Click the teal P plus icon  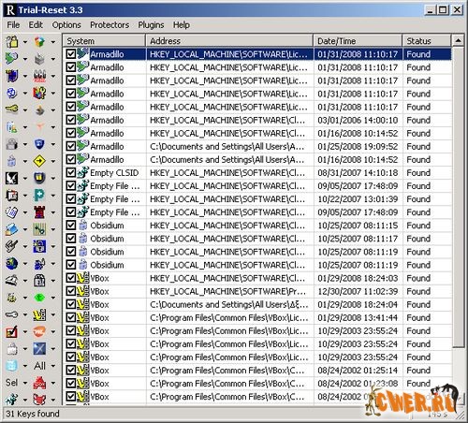39,196
